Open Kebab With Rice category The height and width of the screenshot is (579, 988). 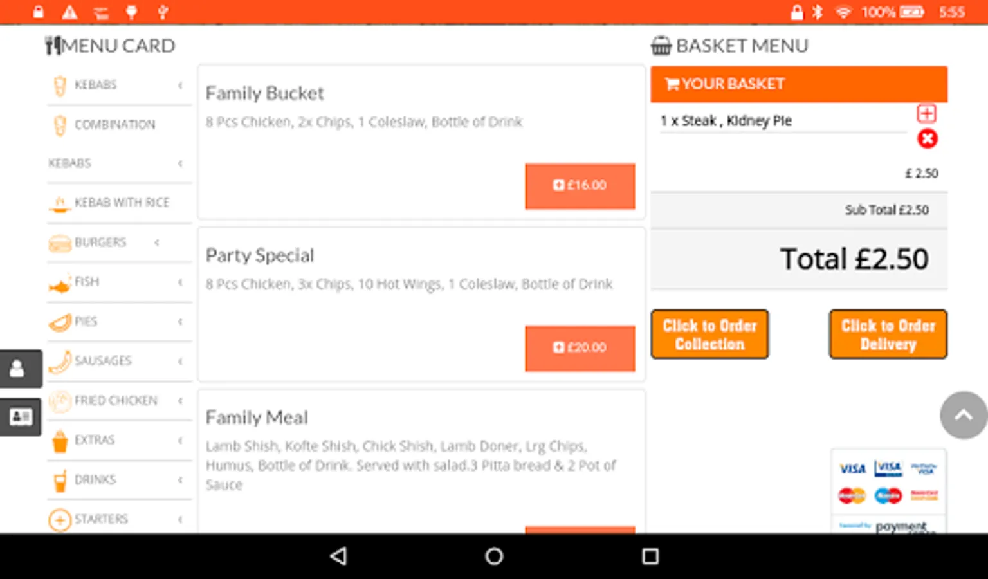pyautogui.click(x=121, y=203)
